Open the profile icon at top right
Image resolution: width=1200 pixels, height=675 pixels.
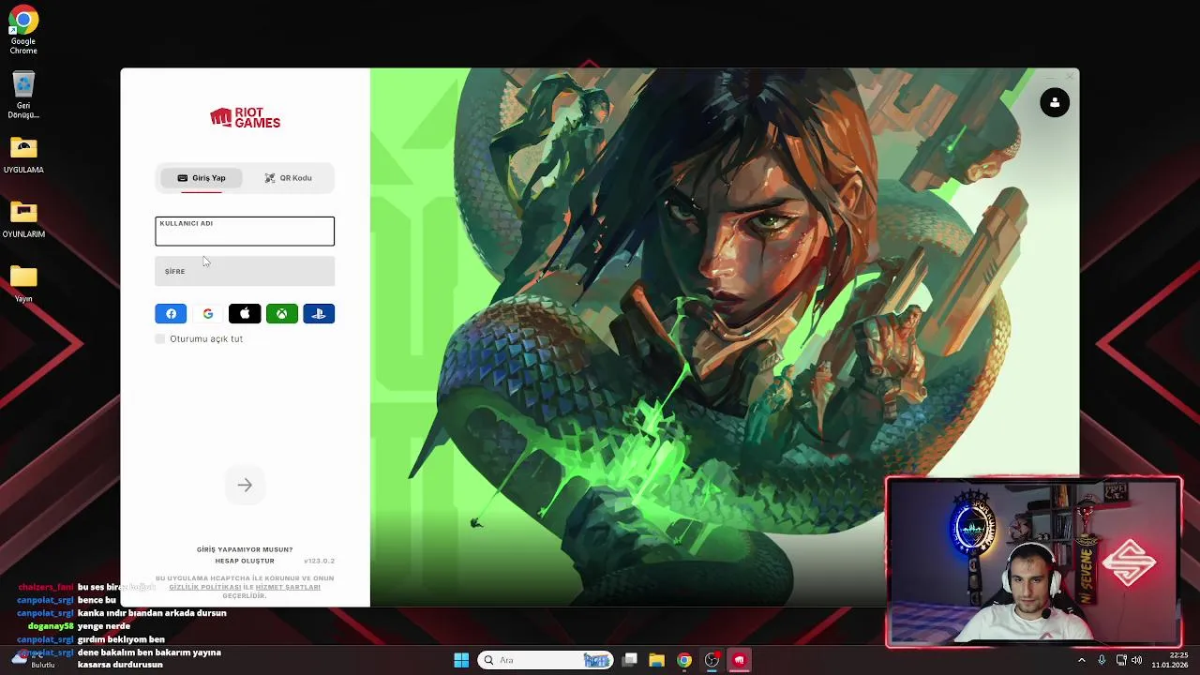1055,103
